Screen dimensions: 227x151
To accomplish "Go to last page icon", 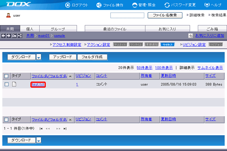I will [x=65, y=129].
